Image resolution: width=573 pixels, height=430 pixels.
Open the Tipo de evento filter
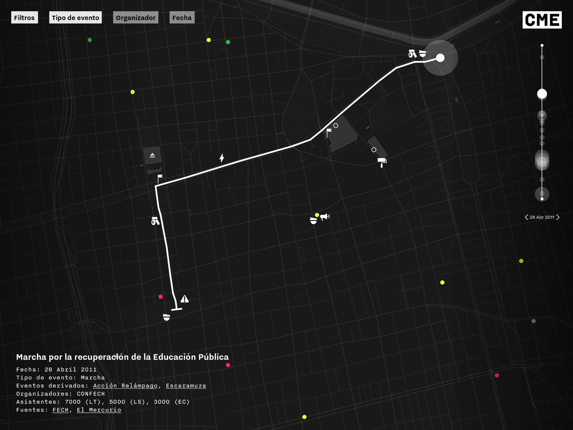[x=76, y=18]
